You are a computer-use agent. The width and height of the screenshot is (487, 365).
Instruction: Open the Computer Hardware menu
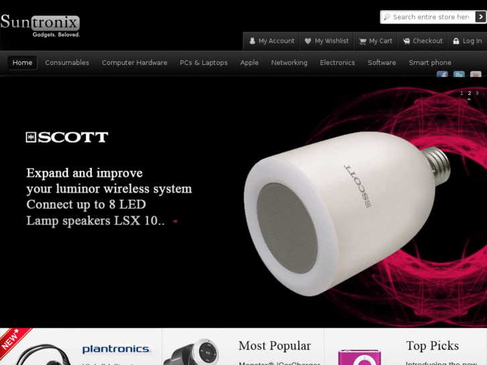click(135, 62)
